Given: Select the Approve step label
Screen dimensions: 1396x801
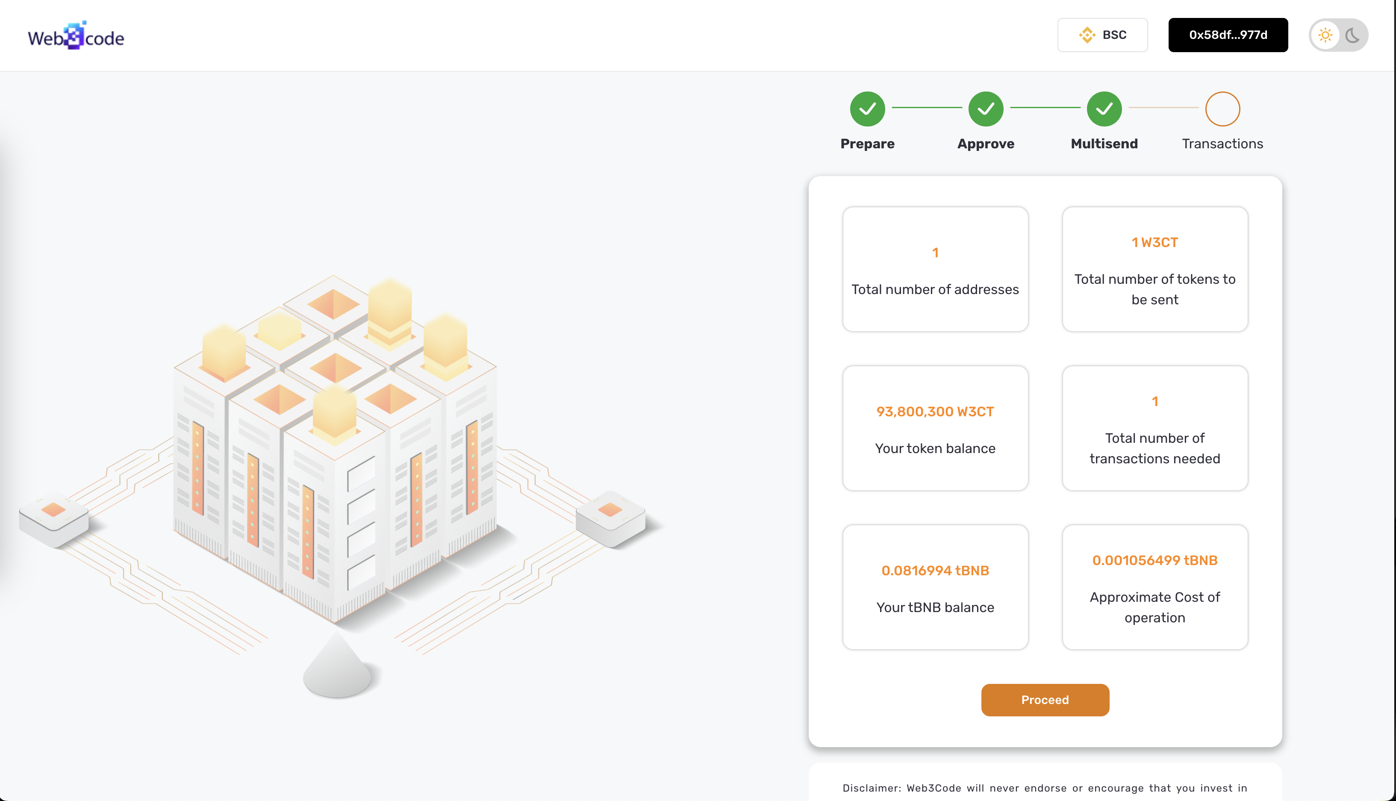Looking at the screenshot, I should click(986, 144).
